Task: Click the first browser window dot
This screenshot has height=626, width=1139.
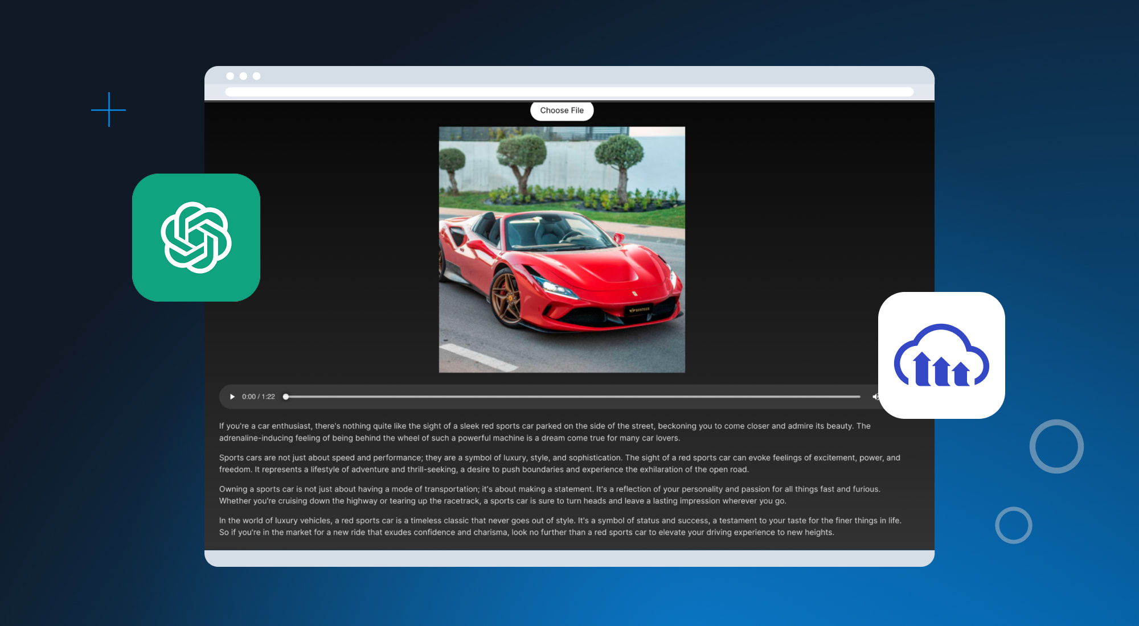Action: 230,76
